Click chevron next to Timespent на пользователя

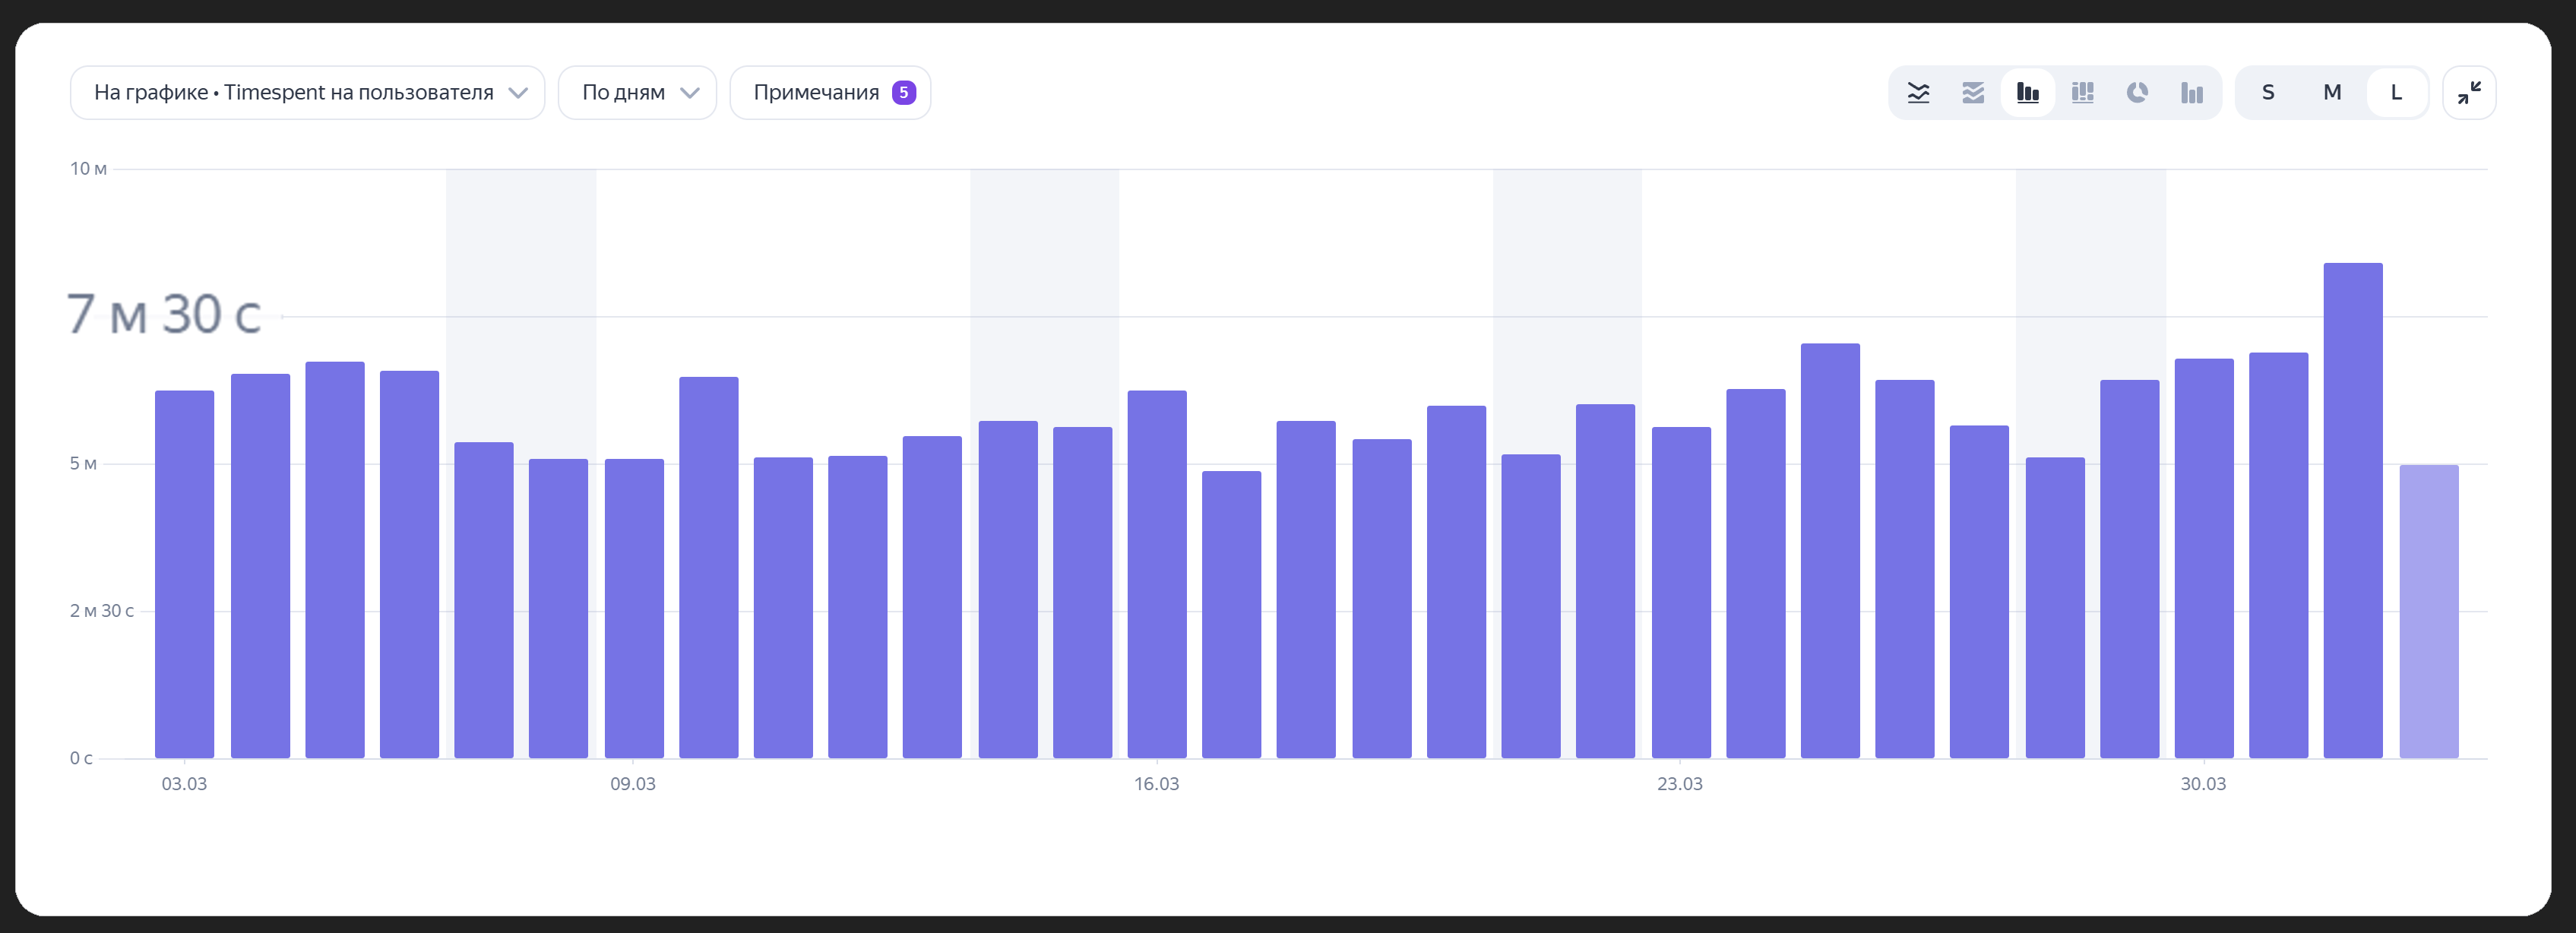(x=518, y=93)
